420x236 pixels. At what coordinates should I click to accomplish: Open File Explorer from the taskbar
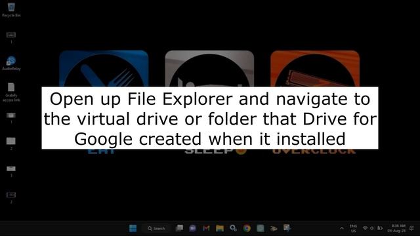tap(220, 228)
